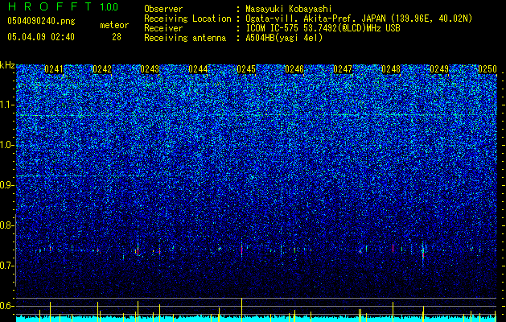Click the Observer label

point(163,9)
